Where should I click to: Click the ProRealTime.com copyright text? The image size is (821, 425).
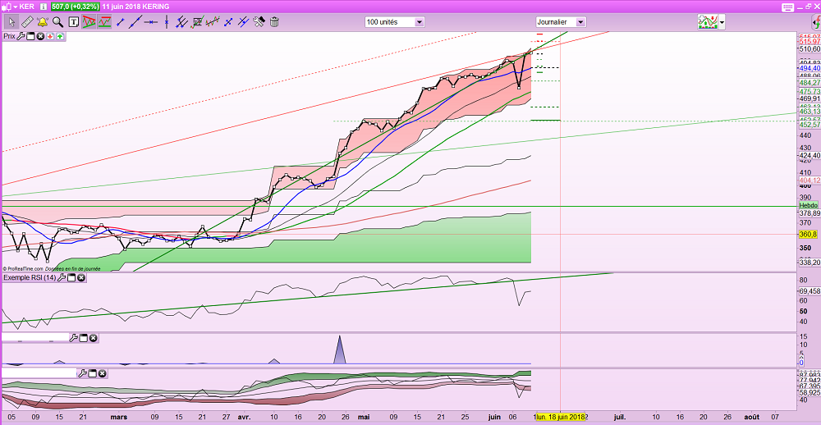[x=23, y=268]
